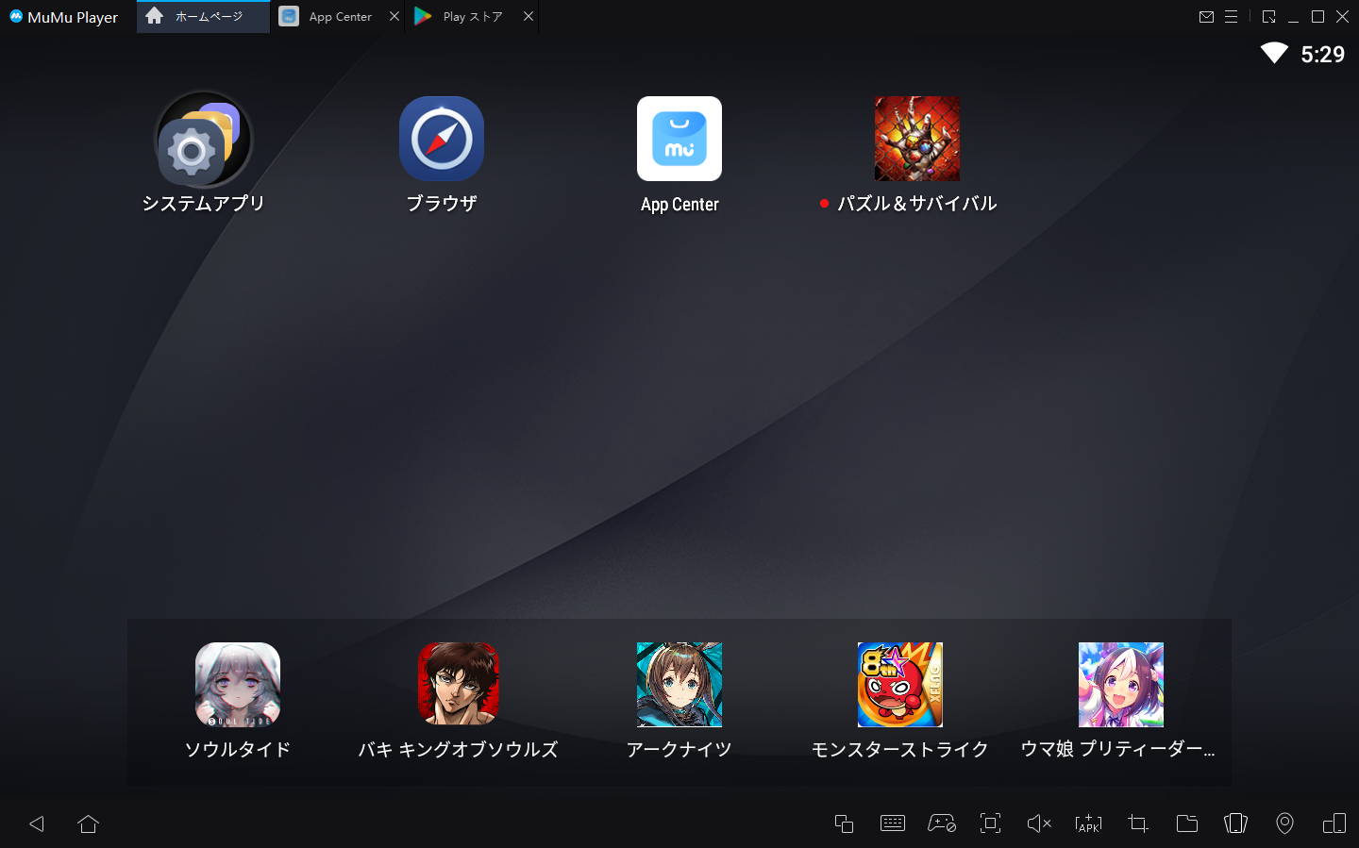Toggle the muted speaker volume icon

[1039, 823]
